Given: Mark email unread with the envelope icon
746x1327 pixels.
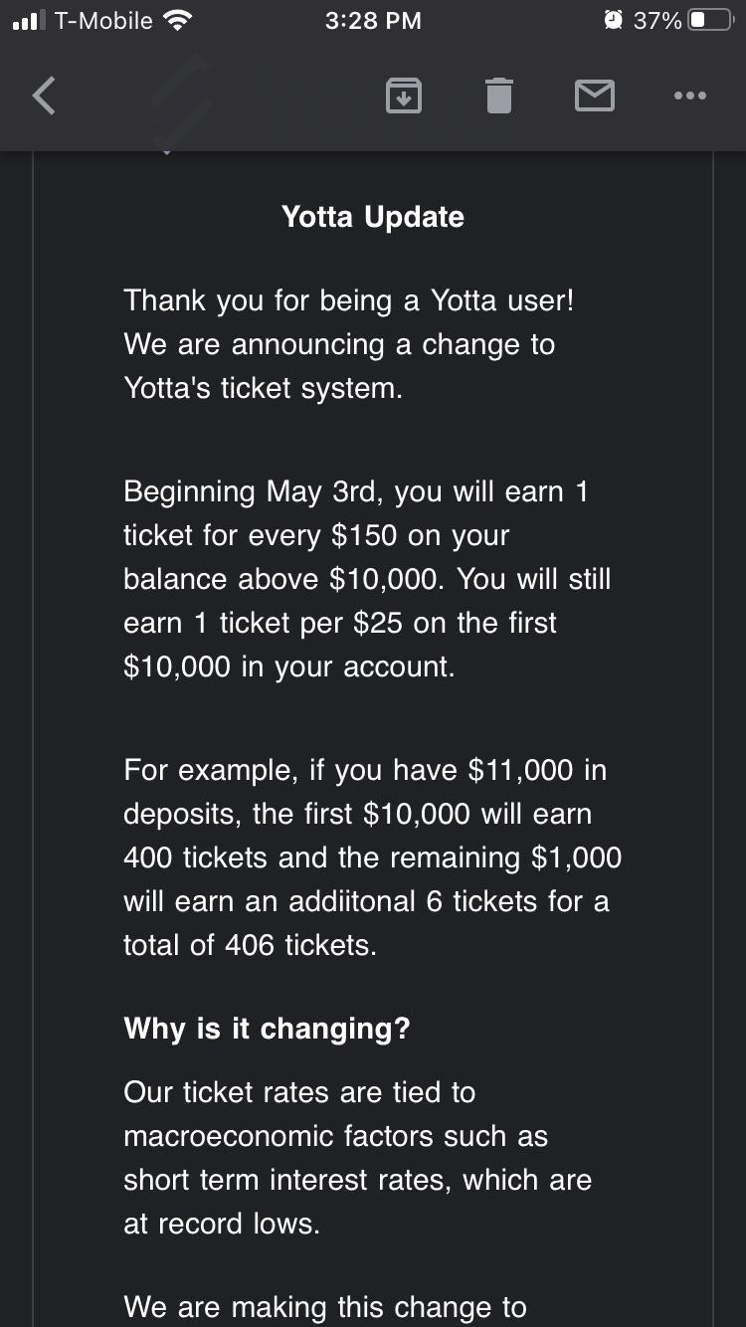Looking at the screenshot, I should pos(595,95).
